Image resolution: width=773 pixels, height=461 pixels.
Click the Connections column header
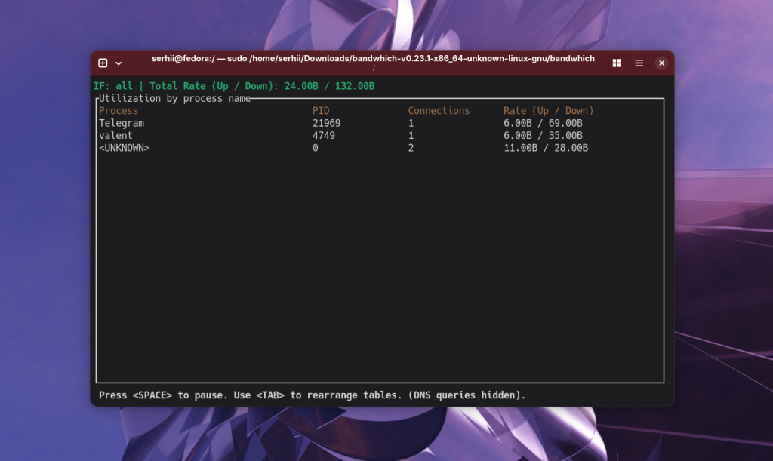[x=439, y=111]
